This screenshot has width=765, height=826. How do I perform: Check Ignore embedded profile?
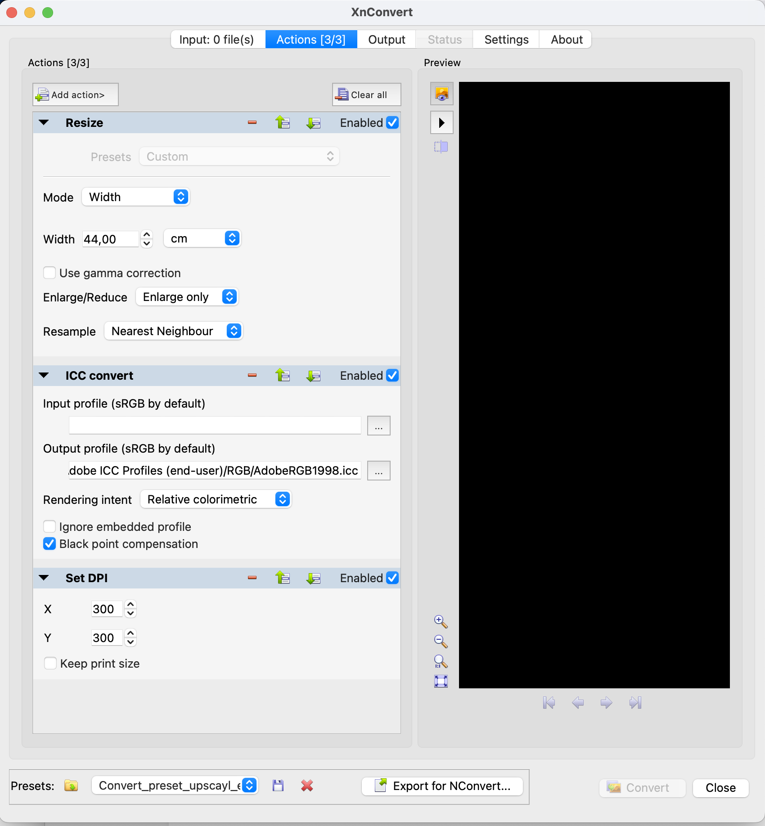point(49,526)
